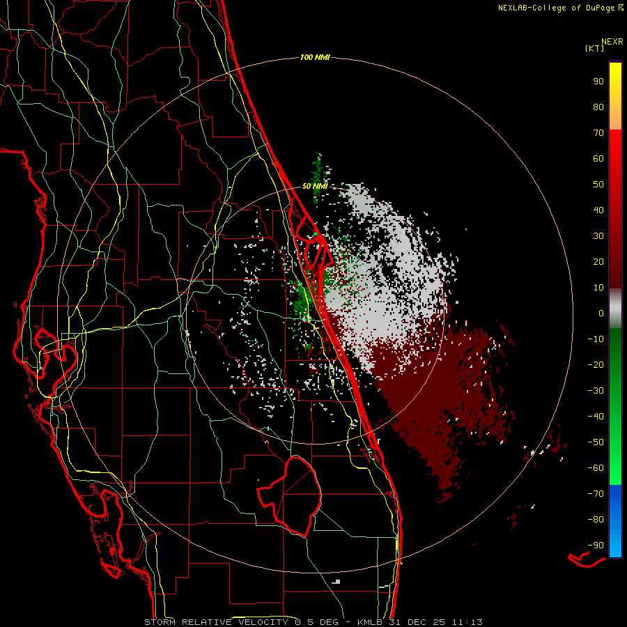627x627 pixels.
Task: Click the -40 value on the velocity scale
Action: pyautogui.click(x=596, y=417)
